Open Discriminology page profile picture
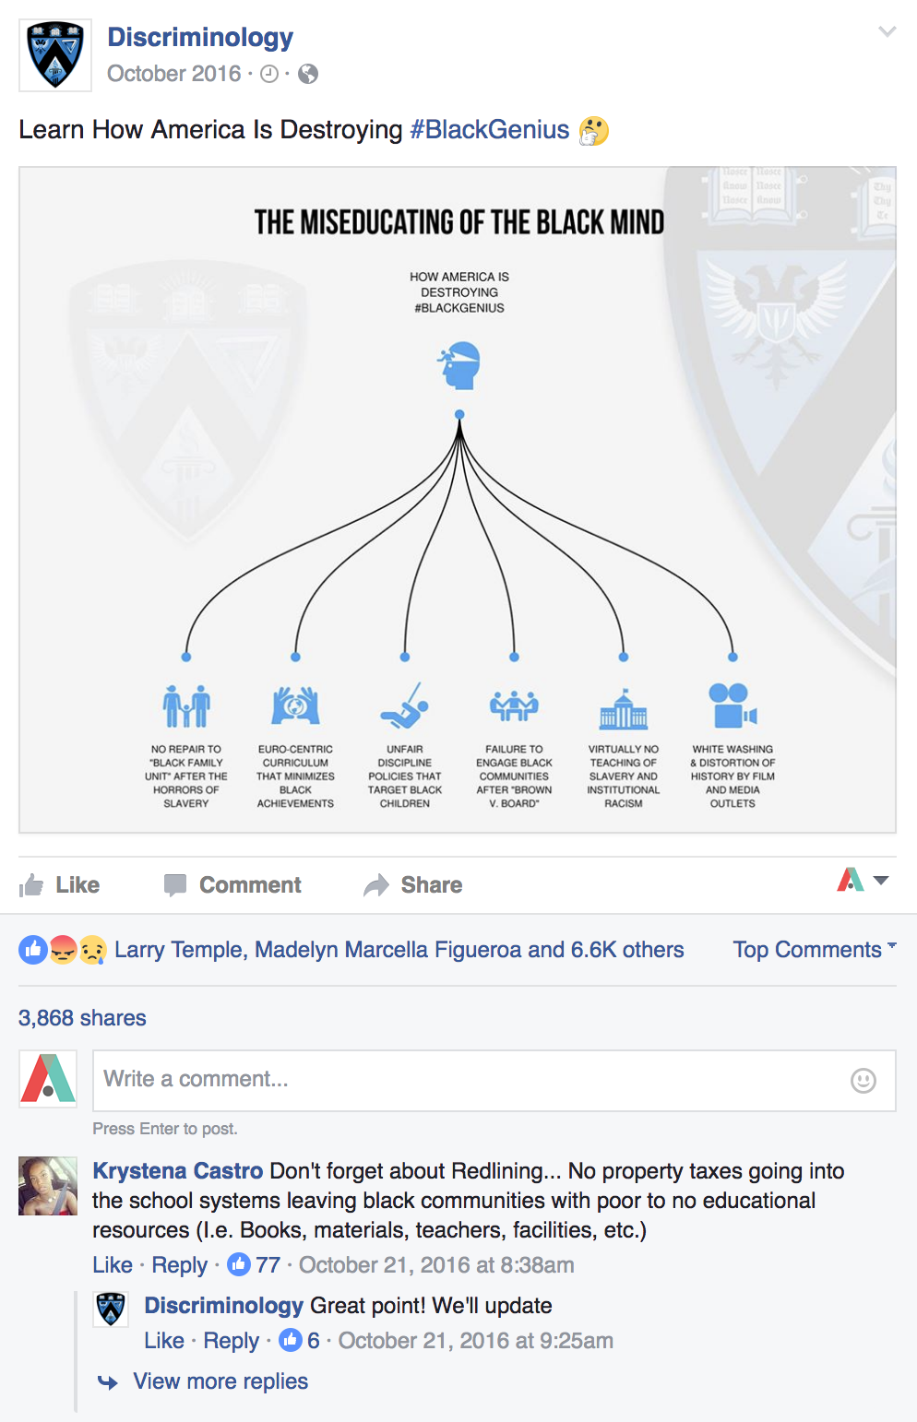The width and height of the screenshot is (917, 1422). (55, 55)
